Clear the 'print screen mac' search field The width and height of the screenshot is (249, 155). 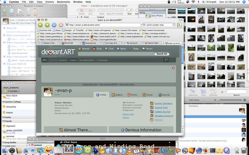174,25
